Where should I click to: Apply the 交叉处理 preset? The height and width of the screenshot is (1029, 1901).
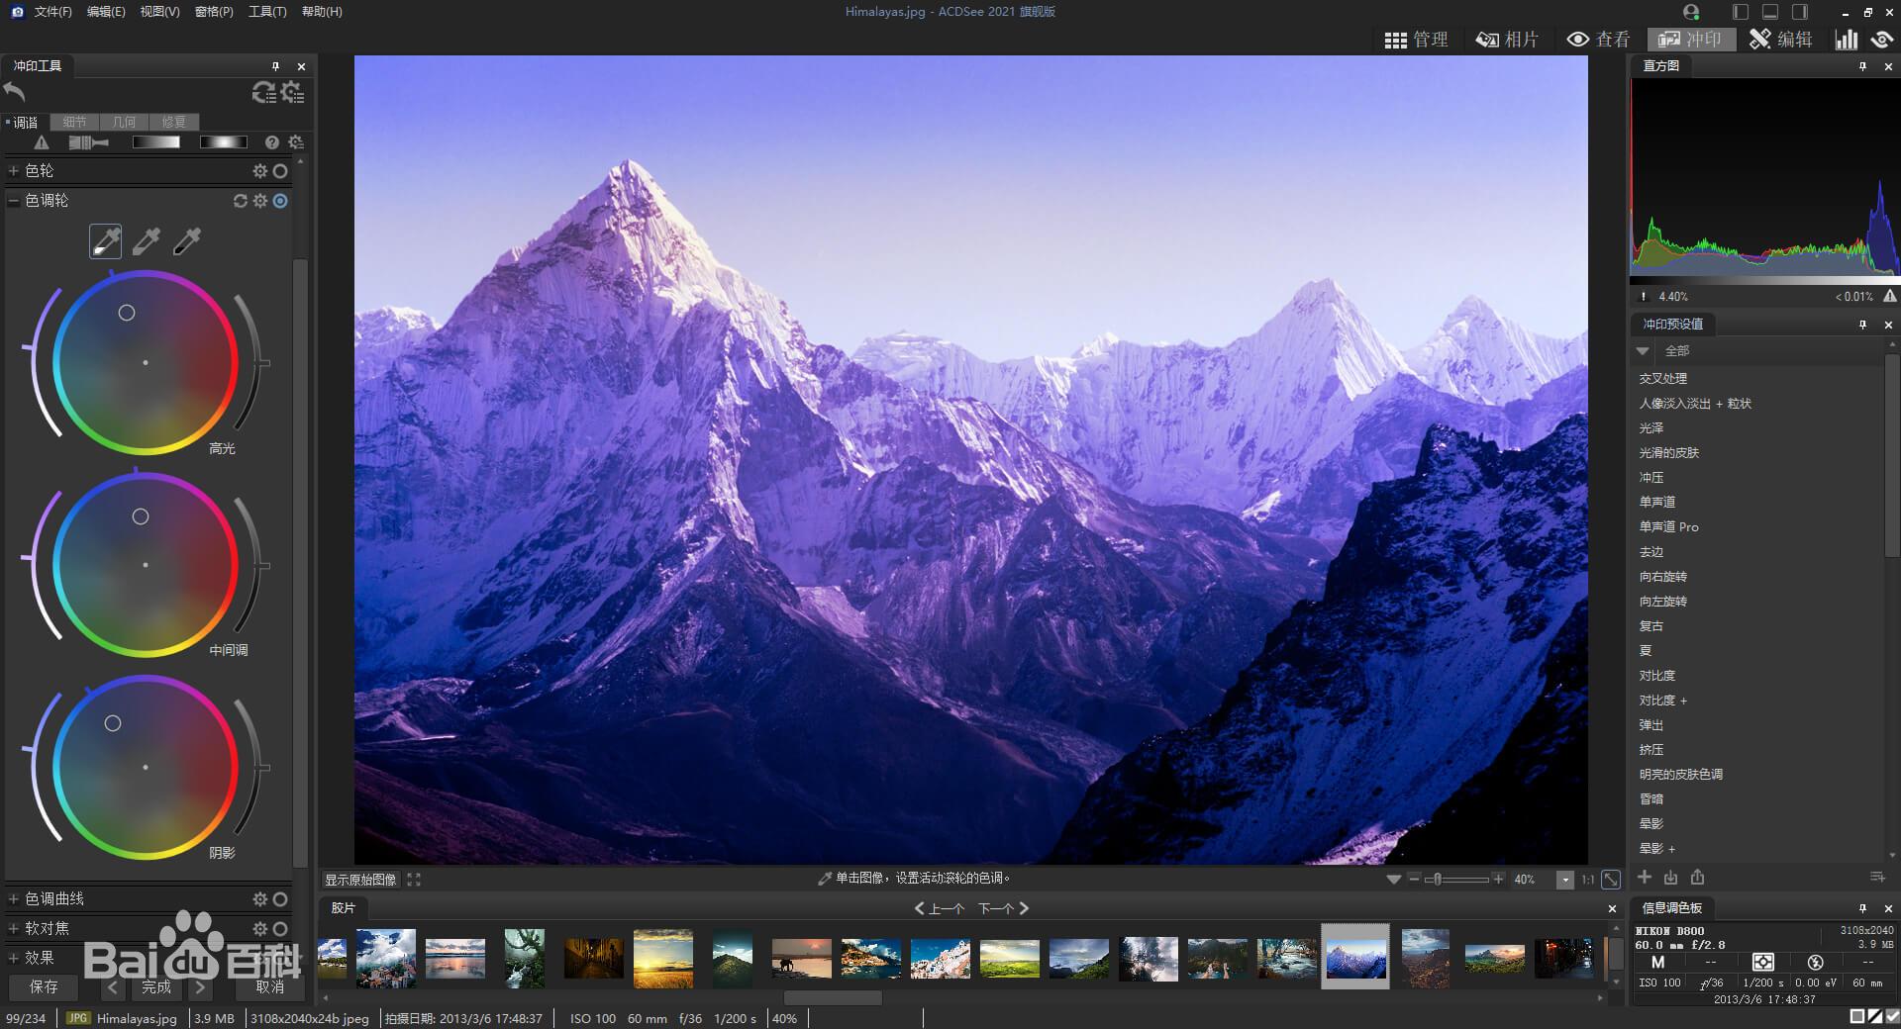[1663, 378]
